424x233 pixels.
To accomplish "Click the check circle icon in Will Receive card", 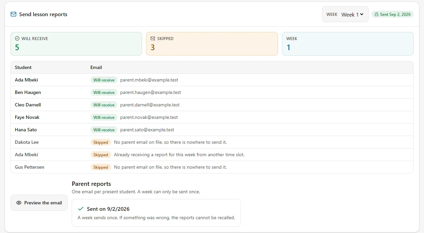I will tap(17, 38).
